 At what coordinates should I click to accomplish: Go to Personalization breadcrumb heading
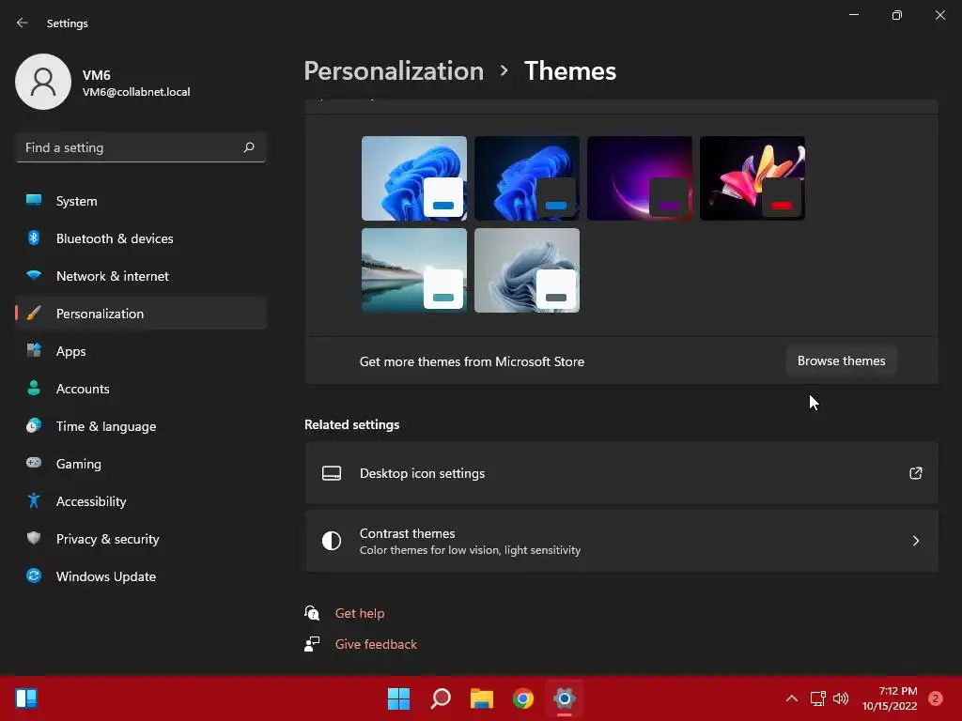coord(394,71)
